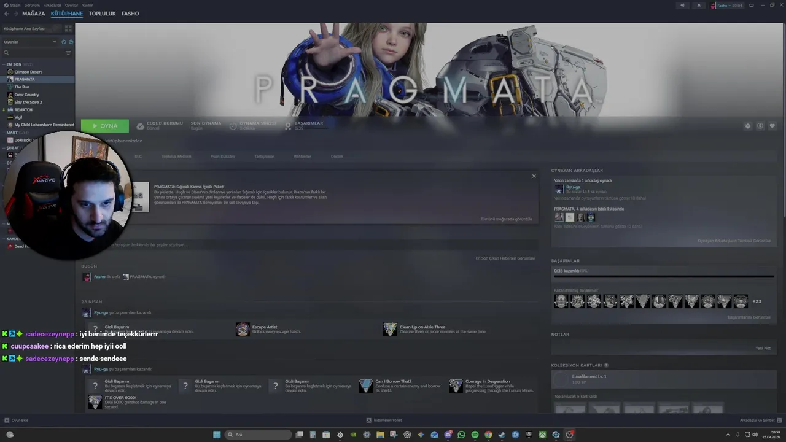This screenshot has height=442, width=786.
Task: Click Oyun Ekle at bottom left
Action: (17, 421)
